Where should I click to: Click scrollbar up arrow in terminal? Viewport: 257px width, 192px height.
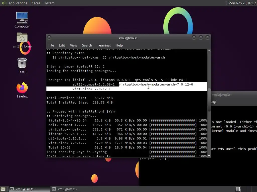209,51
